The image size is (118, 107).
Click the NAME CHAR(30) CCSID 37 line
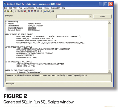(36, 39)
